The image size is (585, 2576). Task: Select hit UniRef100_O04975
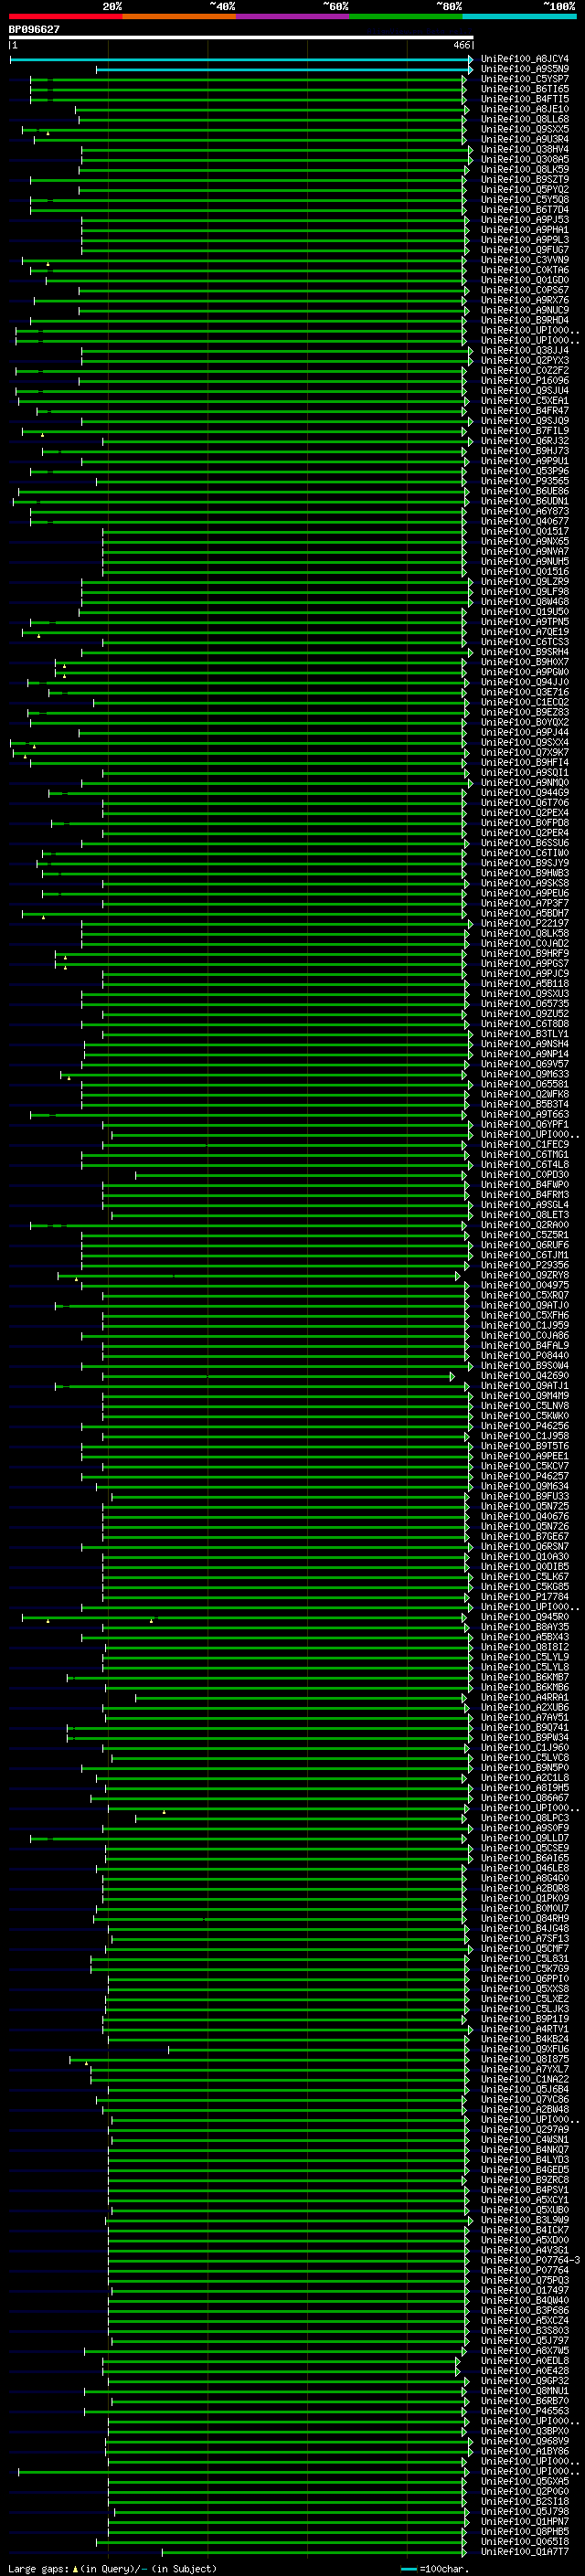[x=524, y=1285]
